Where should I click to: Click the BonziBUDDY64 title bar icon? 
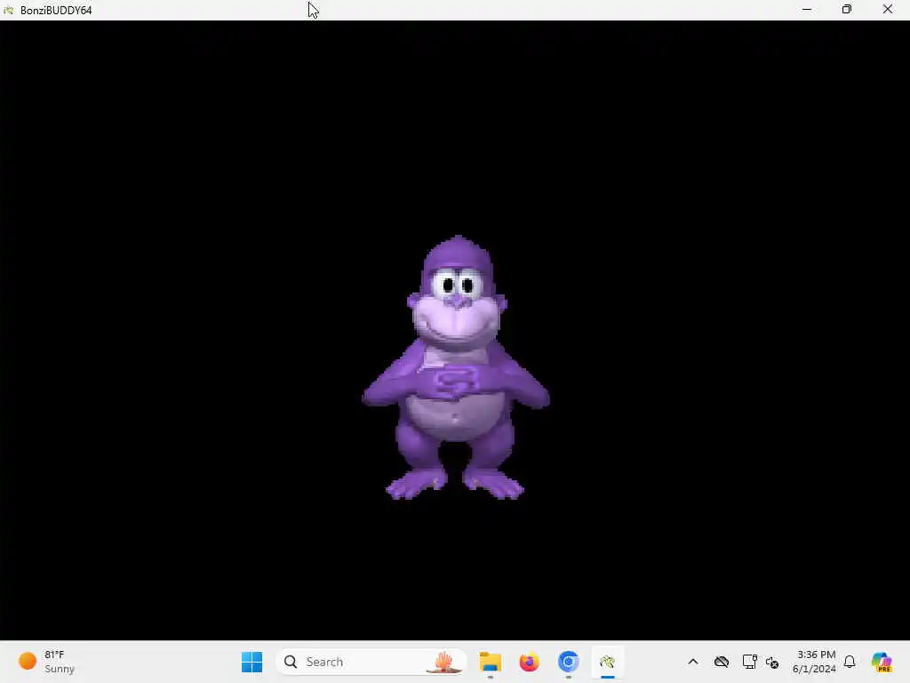click(9, 10)
